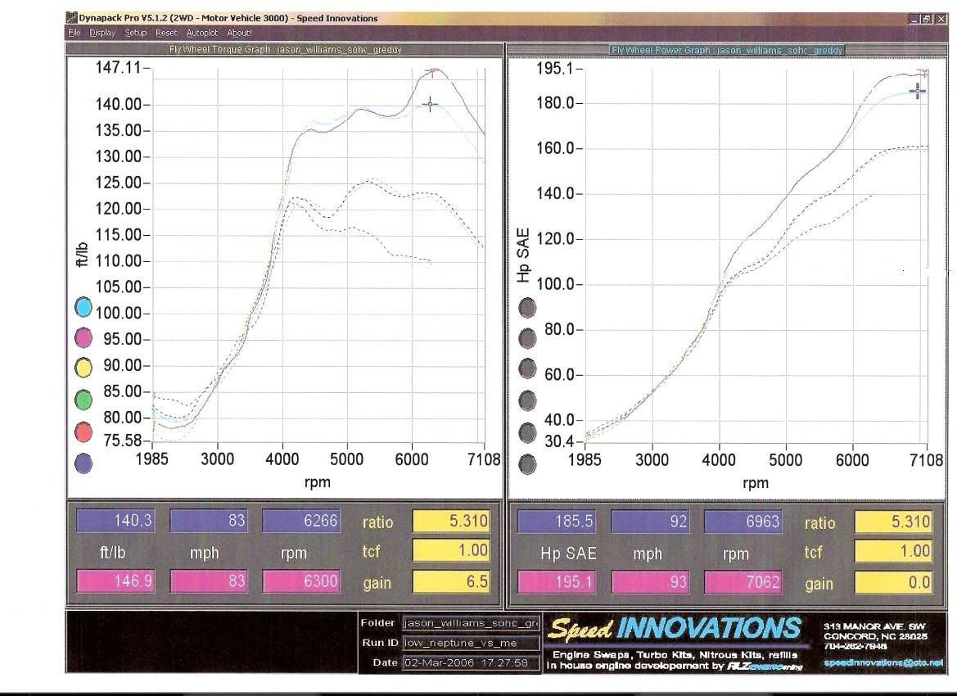The height and width of the screenshot is (696, 957).
Task: Open the Setup menu
Action: tap(136, 33)
